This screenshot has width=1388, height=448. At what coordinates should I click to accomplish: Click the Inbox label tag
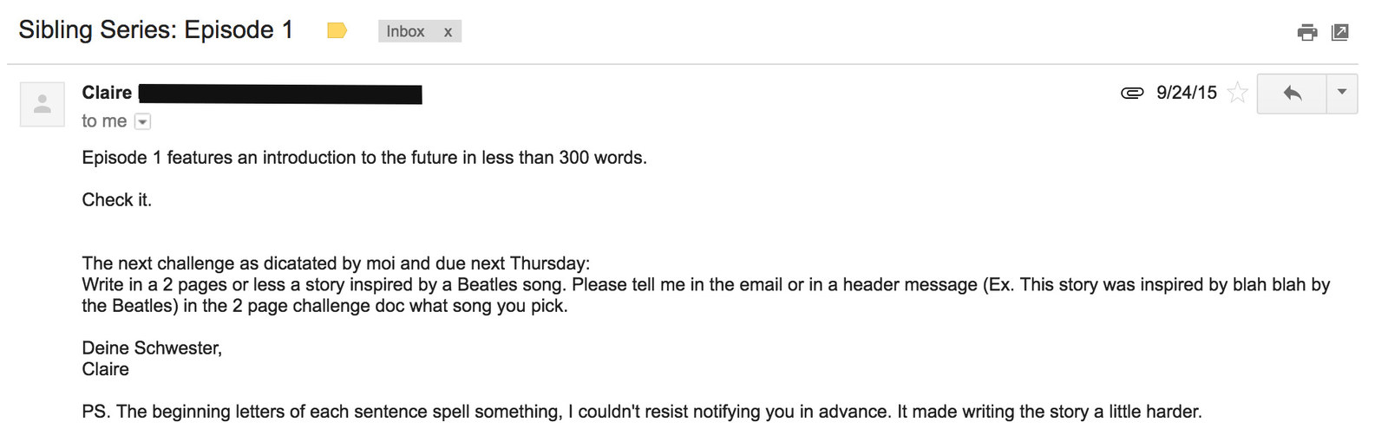[405, 31]
